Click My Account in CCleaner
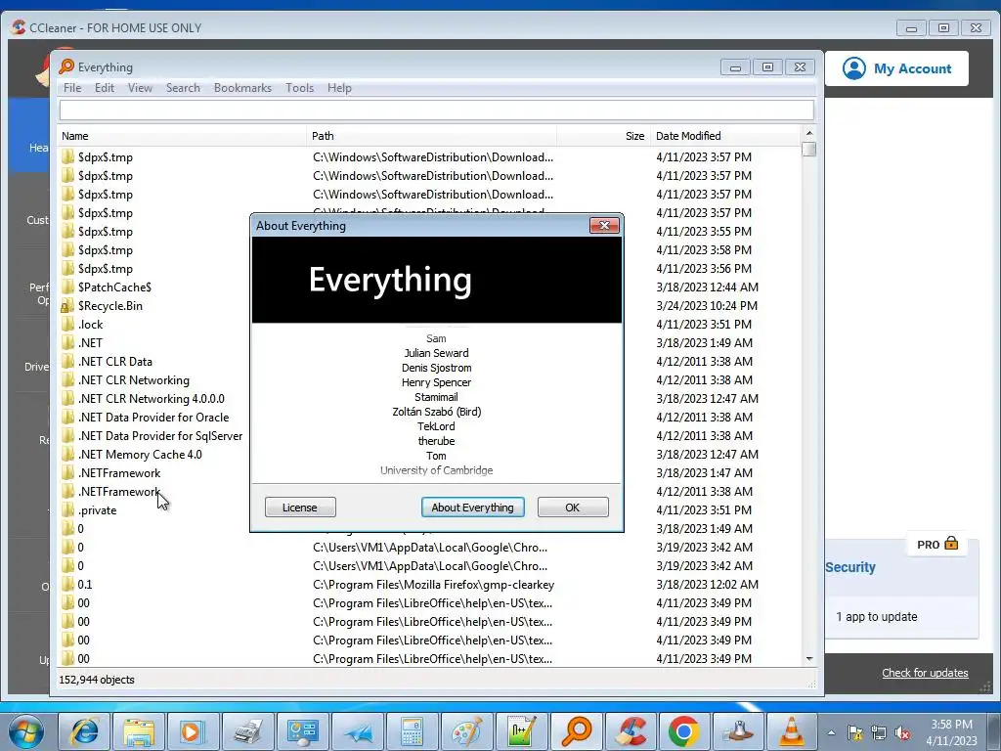Screen dimensions: 1001x751 896,68
